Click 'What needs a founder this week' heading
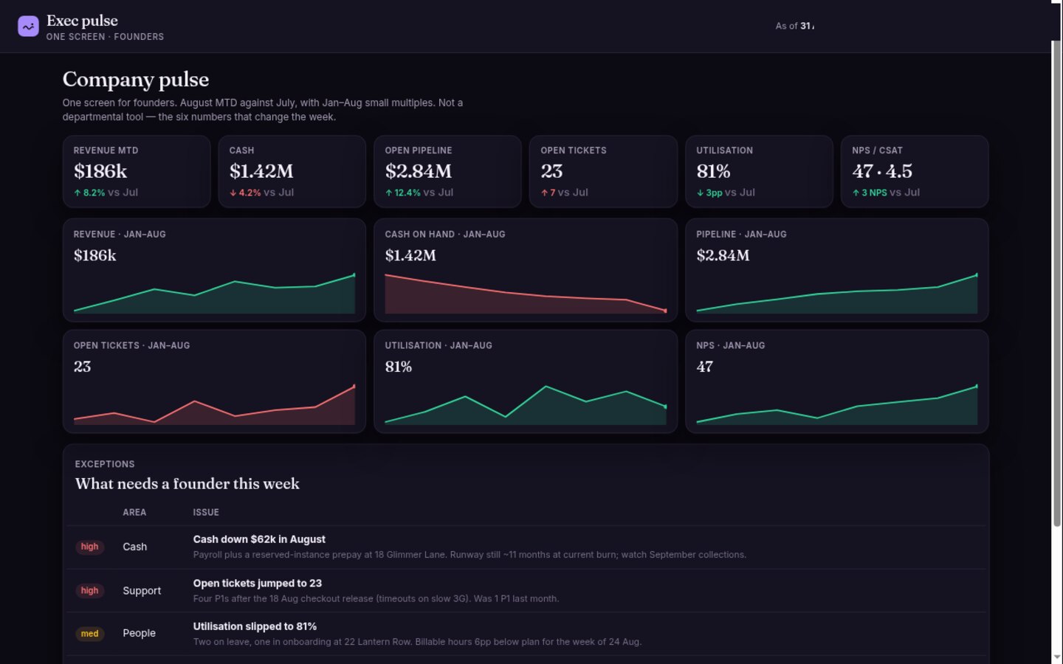This screenshot has height=664, width=1063. click(x=188, y=484)
